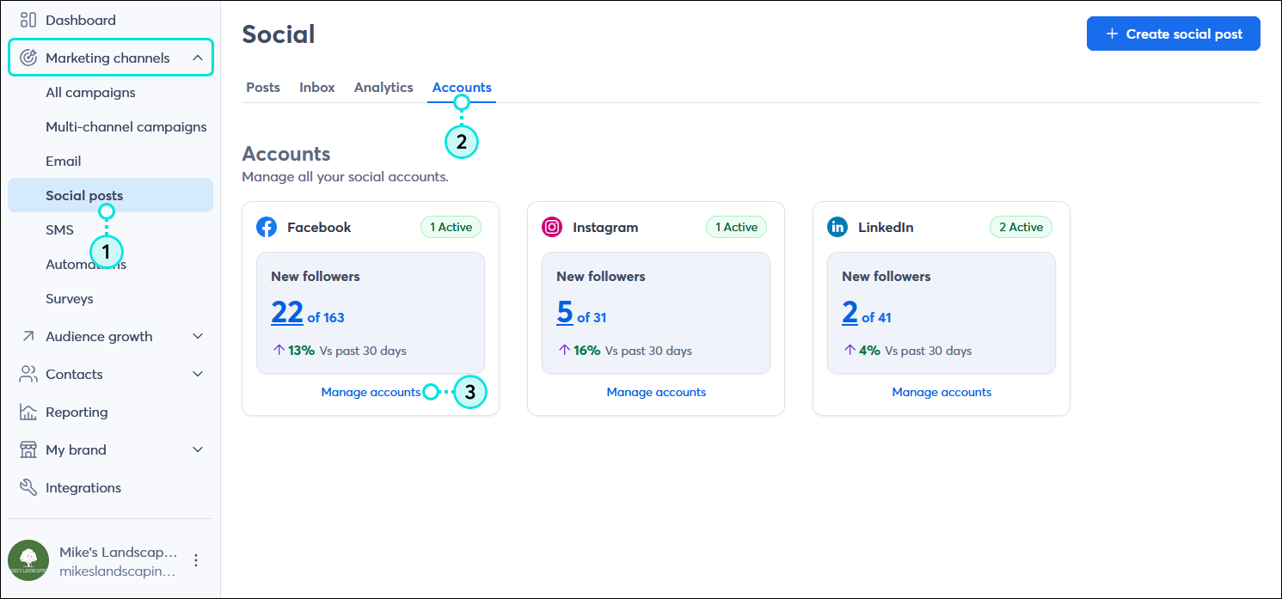Click 'of 41' followers total text
1282x599 pixels.
point(876,317)
